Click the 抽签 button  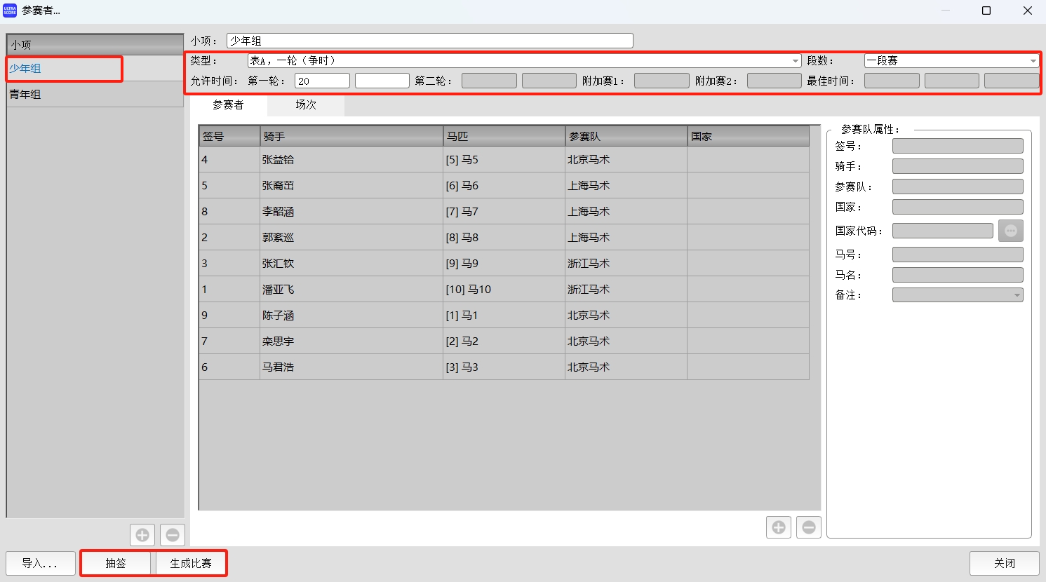[116, 562]
